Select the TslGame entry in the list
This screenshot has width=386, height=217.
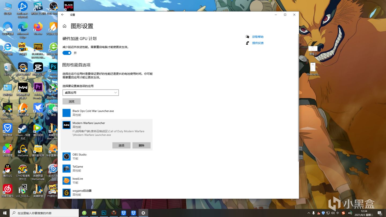click(x=107, y=169)
